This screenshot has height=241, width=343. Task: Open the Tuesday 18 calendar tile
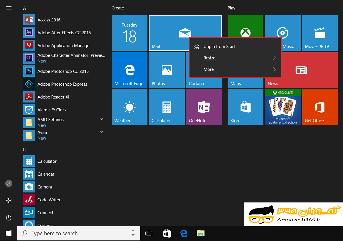coord(129,33)
